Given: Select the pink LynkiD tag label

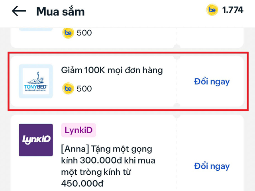Looking at the screenshot, I should pos(78,130).
